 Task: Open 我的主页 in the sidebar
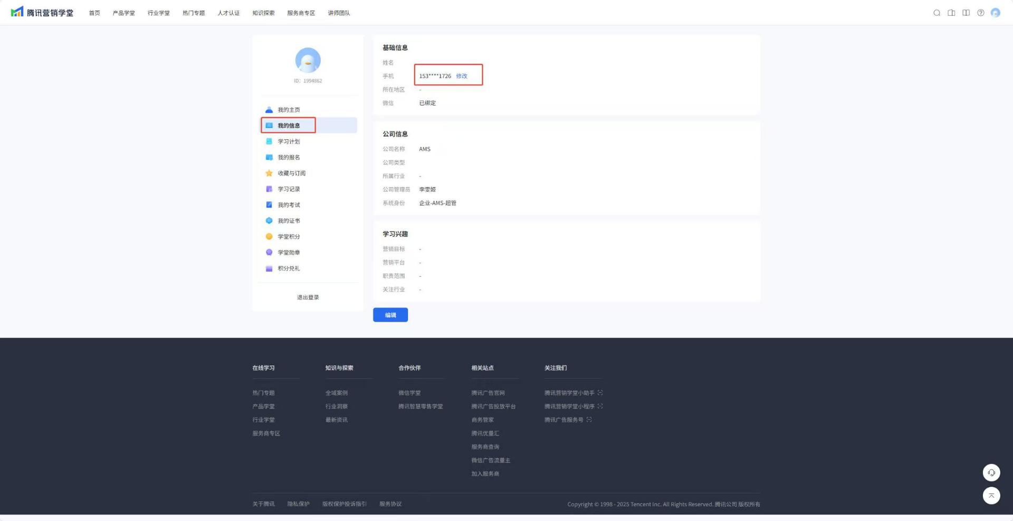click(x=289, y=110)
